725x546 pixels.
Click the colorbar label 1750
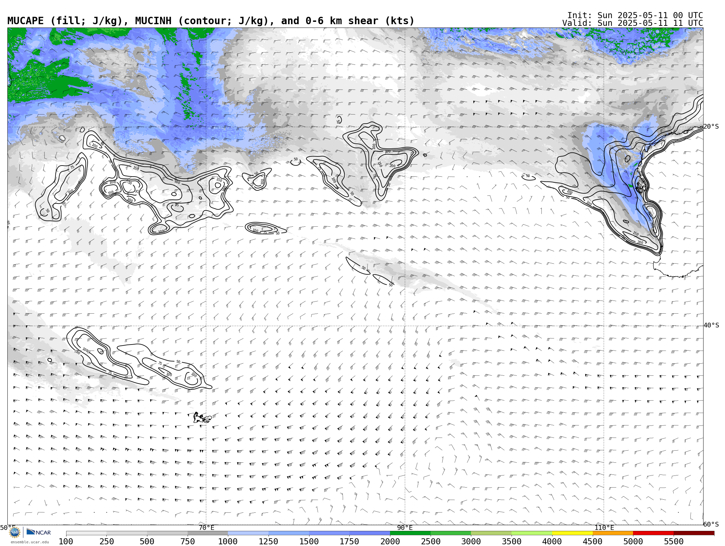[349, 542]
